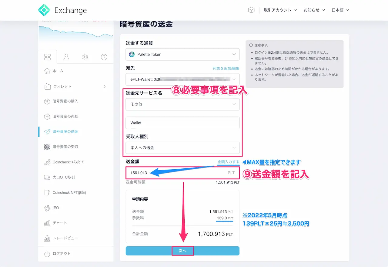
Task: Click the 暗号資産の送金 page heading
Action: tap(146, 24)
